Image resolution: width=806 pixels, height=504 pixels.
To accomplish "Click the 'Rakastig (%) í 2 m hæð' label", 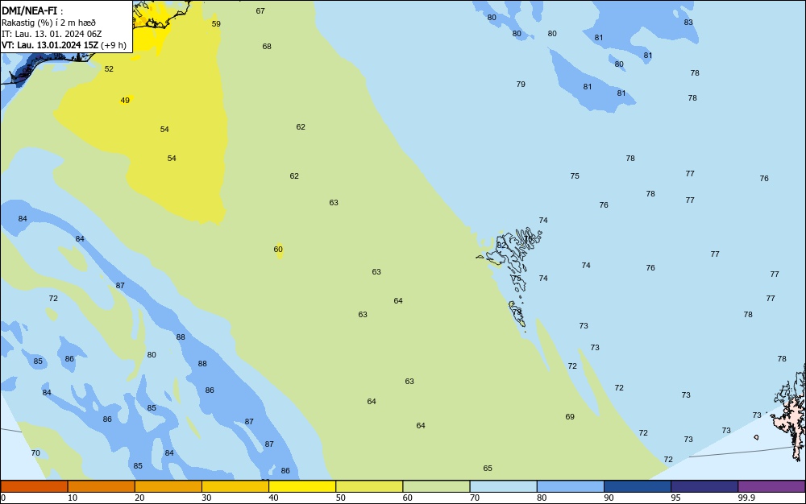I will (x=49, y=23).
